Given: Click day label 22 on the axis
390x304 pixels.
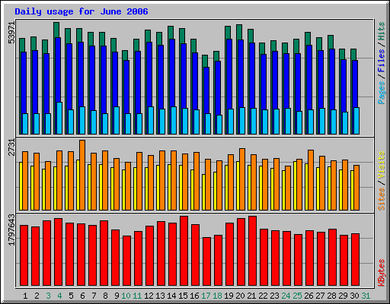Looking at the screenshot, I should pyautogui.click(x=263, y=296).
